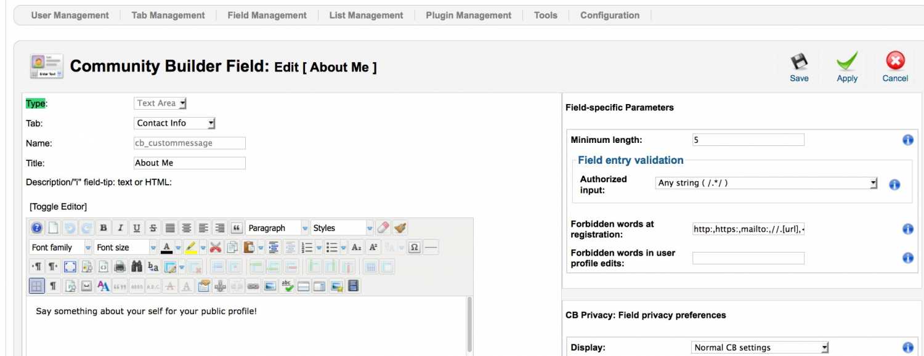Open the Plugin Management menu
The width and height of the screenshot is (924, 356).
(x=468, y=15)
